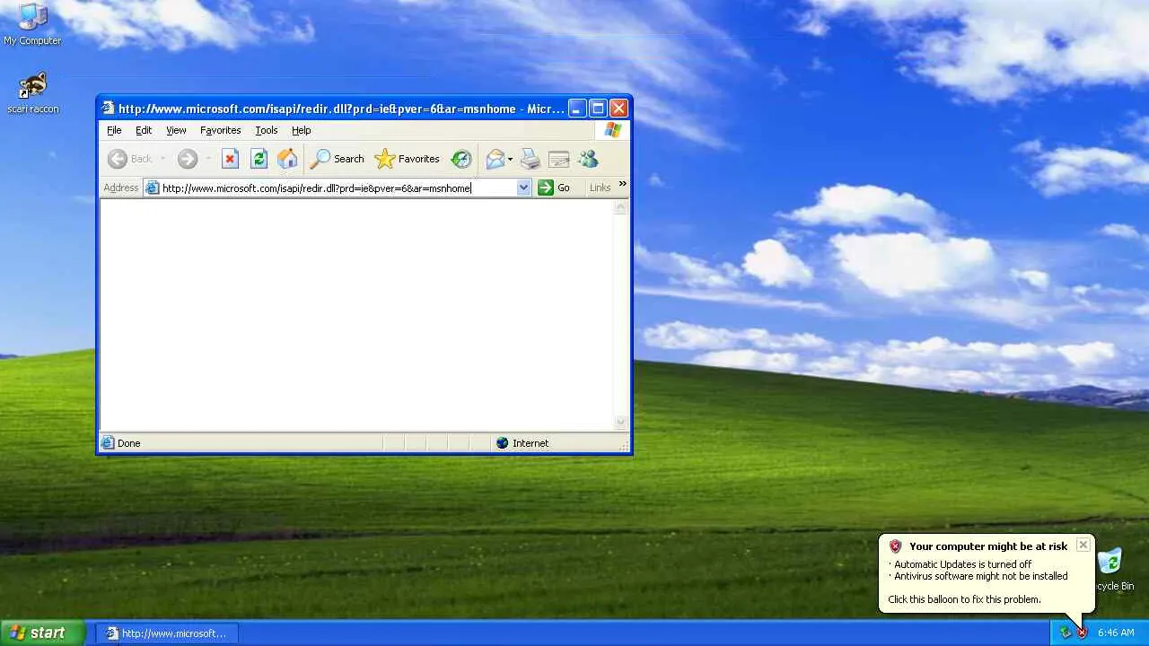Open the Tools menu
1149x646 pixels.
(267, 130)
